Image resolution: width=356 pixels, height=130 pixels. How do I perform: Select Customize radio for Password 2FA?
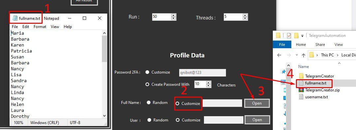click(x=147, y=72)
